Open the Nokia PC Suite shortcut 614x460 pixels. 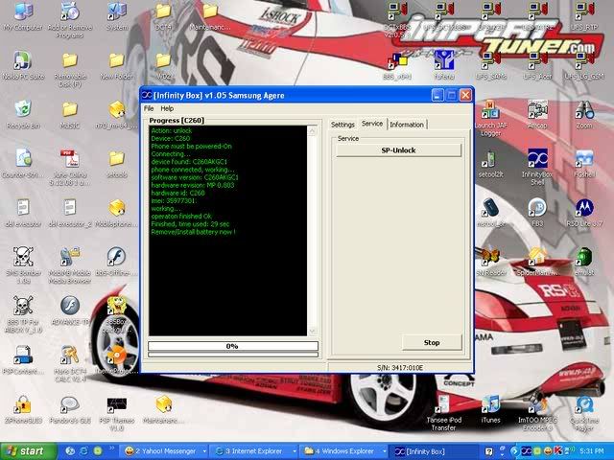(x=23, y=66)
